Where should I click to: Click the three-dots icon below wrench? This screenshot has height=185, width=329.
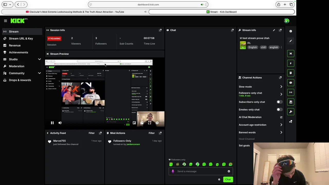click(291, 122)
